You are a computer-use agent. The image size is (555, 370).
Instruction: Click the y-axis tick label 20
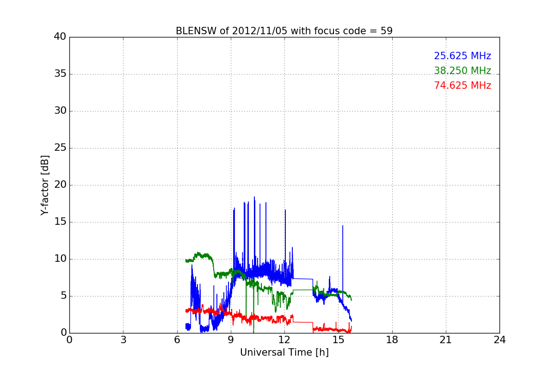[60, 185]
